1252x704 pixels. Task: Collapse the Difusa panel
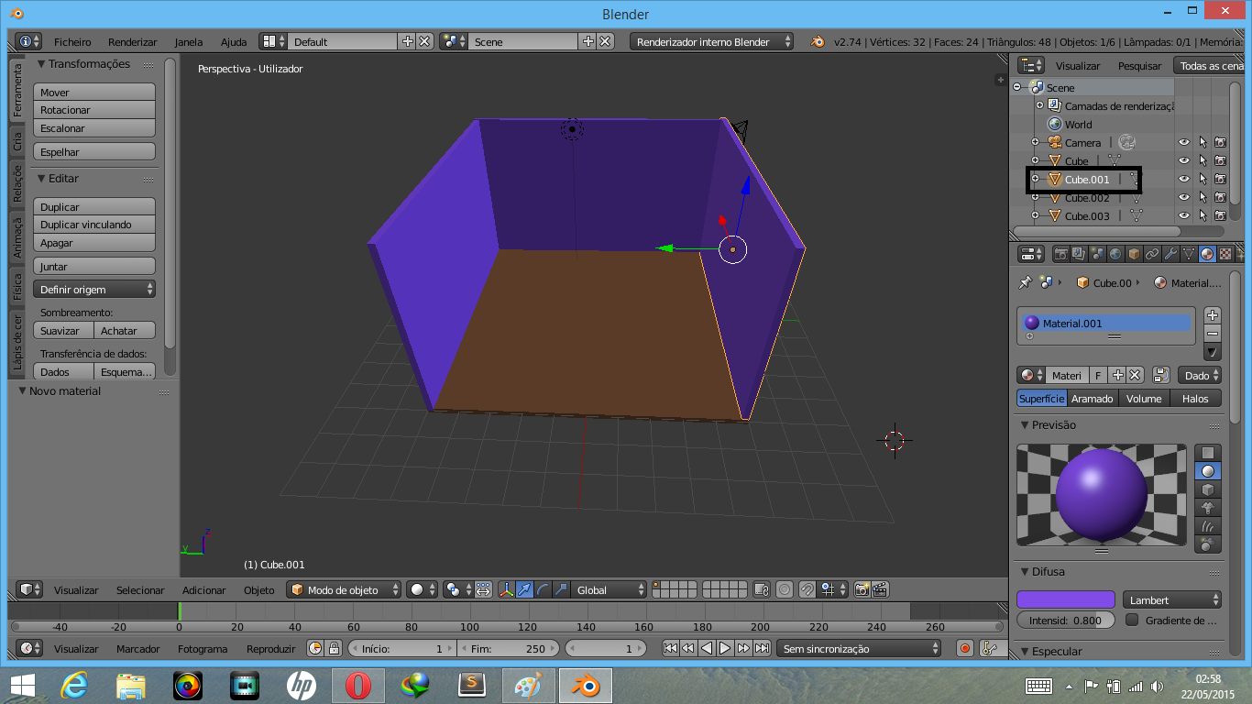(1025, 572)
